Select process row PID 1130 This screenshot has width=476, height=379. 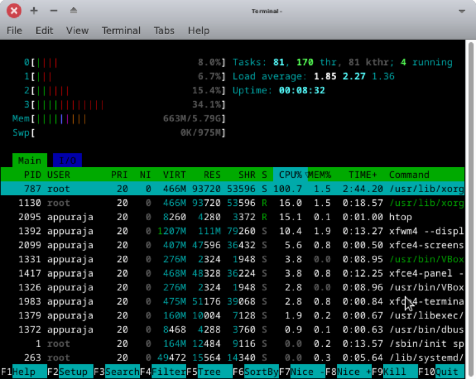click(x=233, y=203)
